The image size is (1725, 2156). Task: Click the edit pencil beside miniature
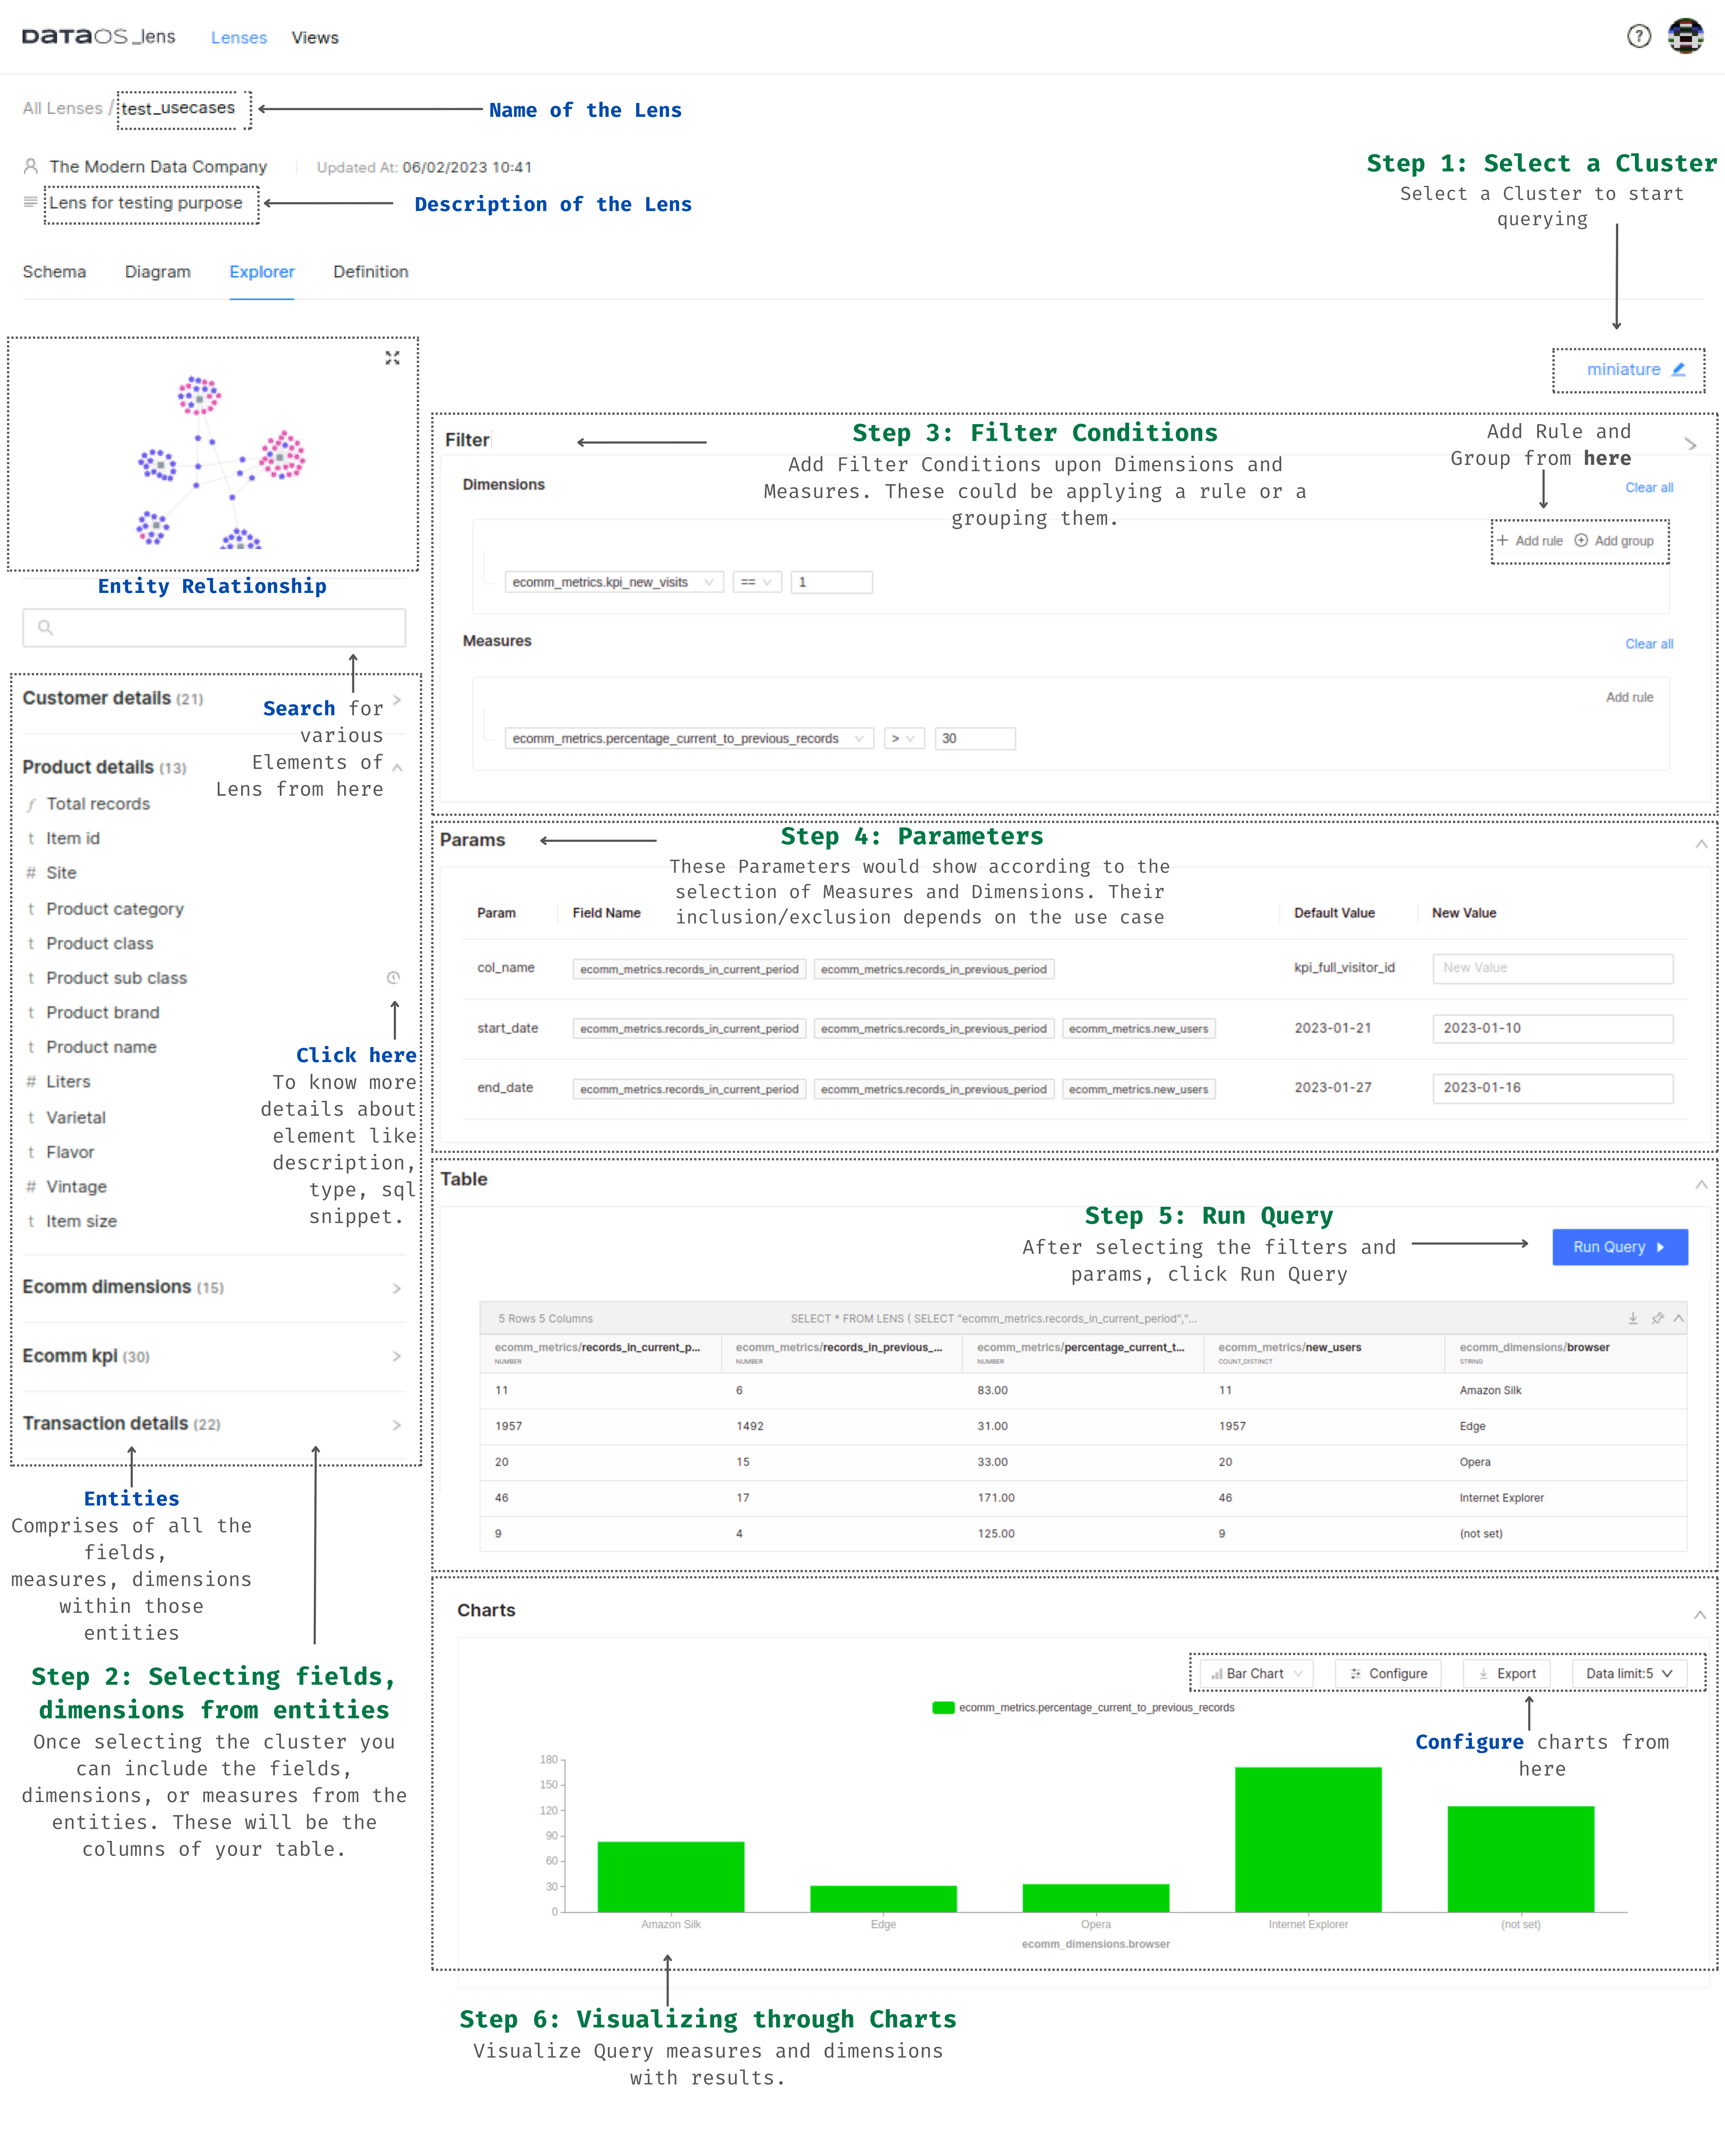[x=1679, y=369]
